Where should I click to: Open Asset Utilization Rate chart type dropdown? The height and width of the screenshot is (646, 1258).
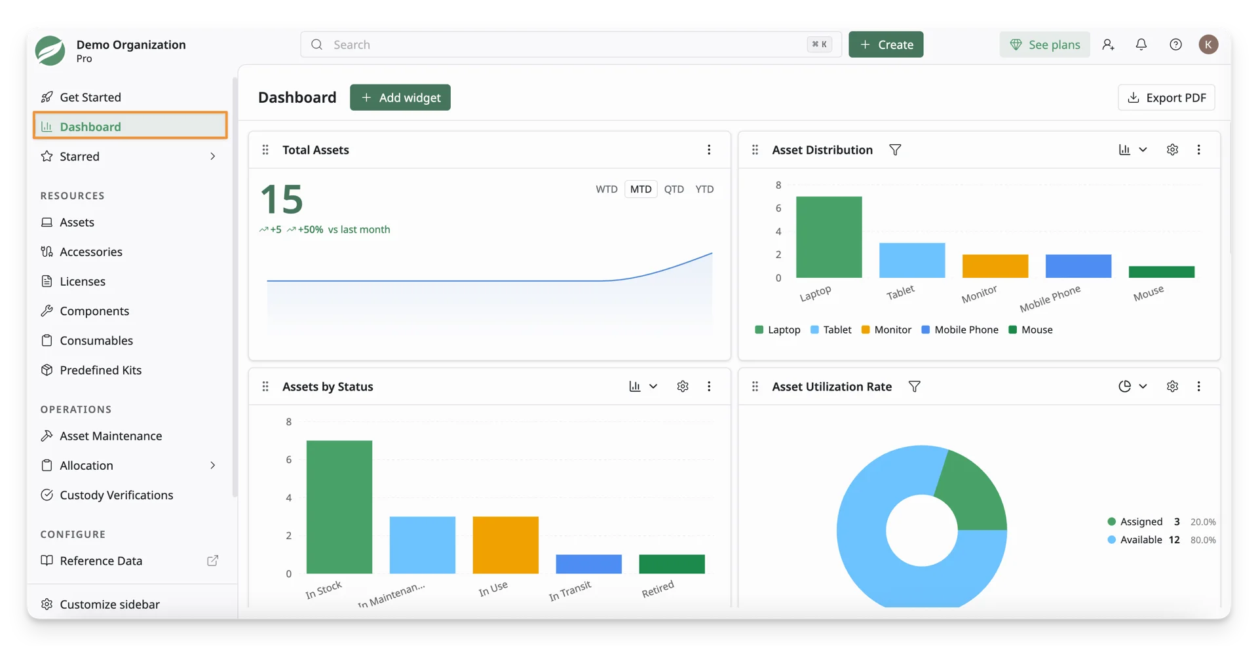coord(1133,387)
